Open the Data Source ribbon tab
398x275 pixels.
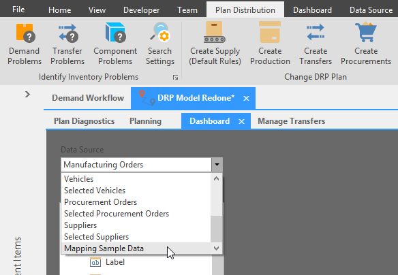[371, 10]
